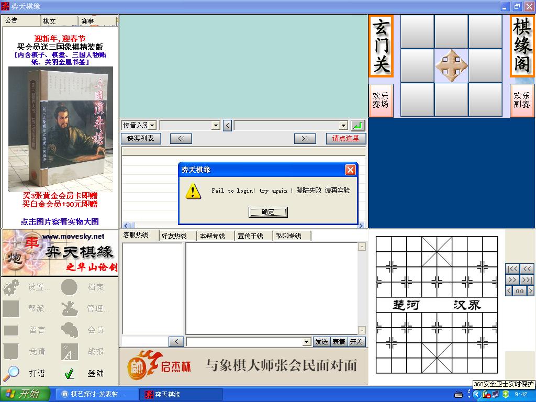Click the list's horizontal scrollbar left arrow

tap(126, 225)
